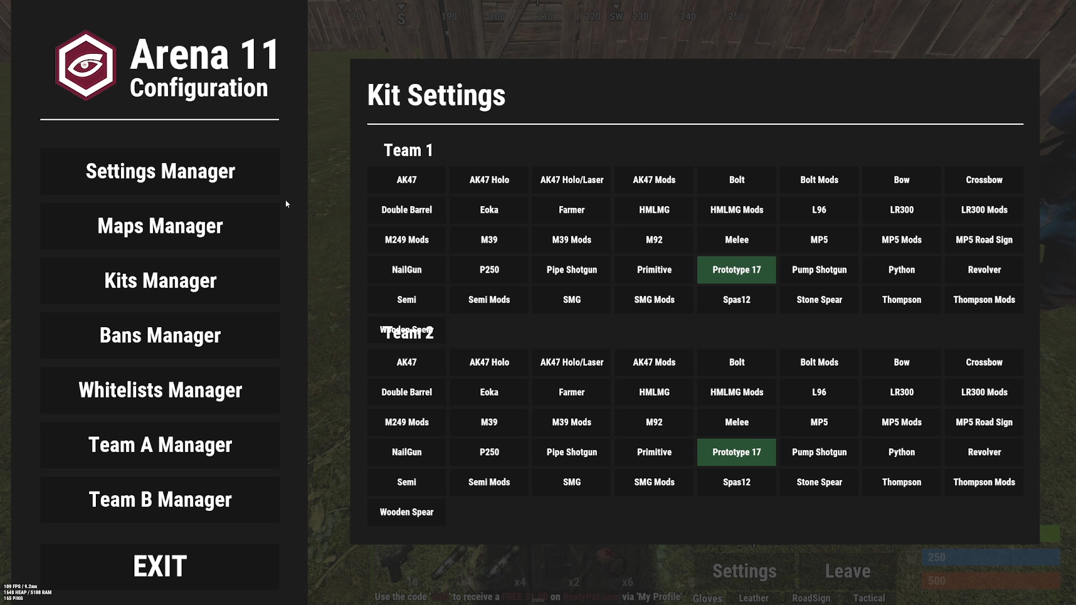Image resolution: width=1076 pixels, height=605 pixels.
Task: Select Crossbow kit for Team 1
Action: click(984, 180)
